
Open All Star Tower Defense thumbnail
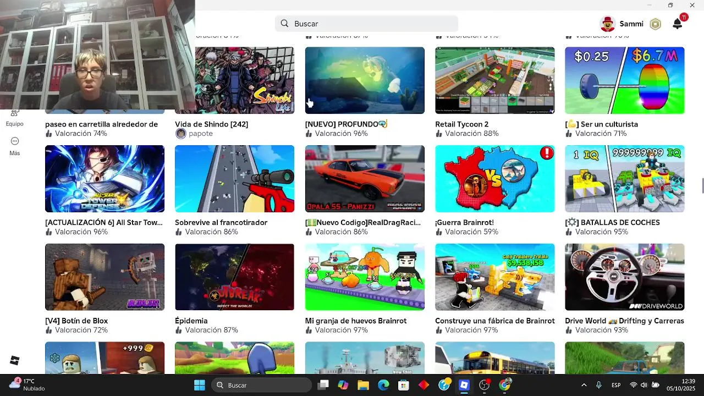105,179
